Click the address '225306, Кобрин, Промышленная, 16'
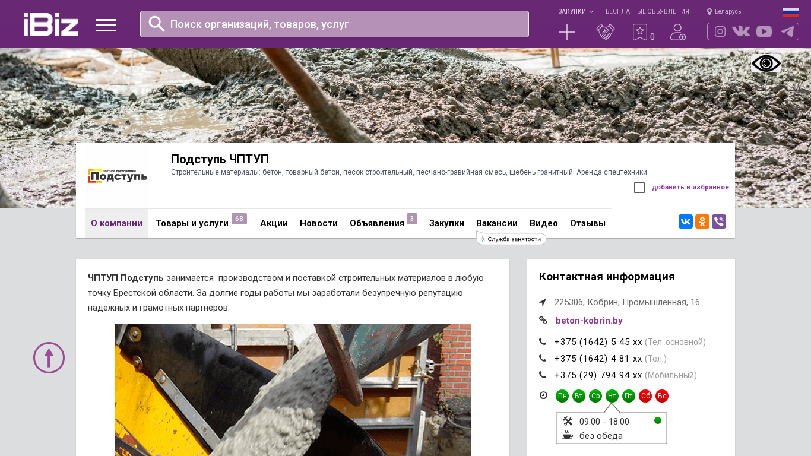811x456 pixels. pyautogui.click(x=627, y=302)
